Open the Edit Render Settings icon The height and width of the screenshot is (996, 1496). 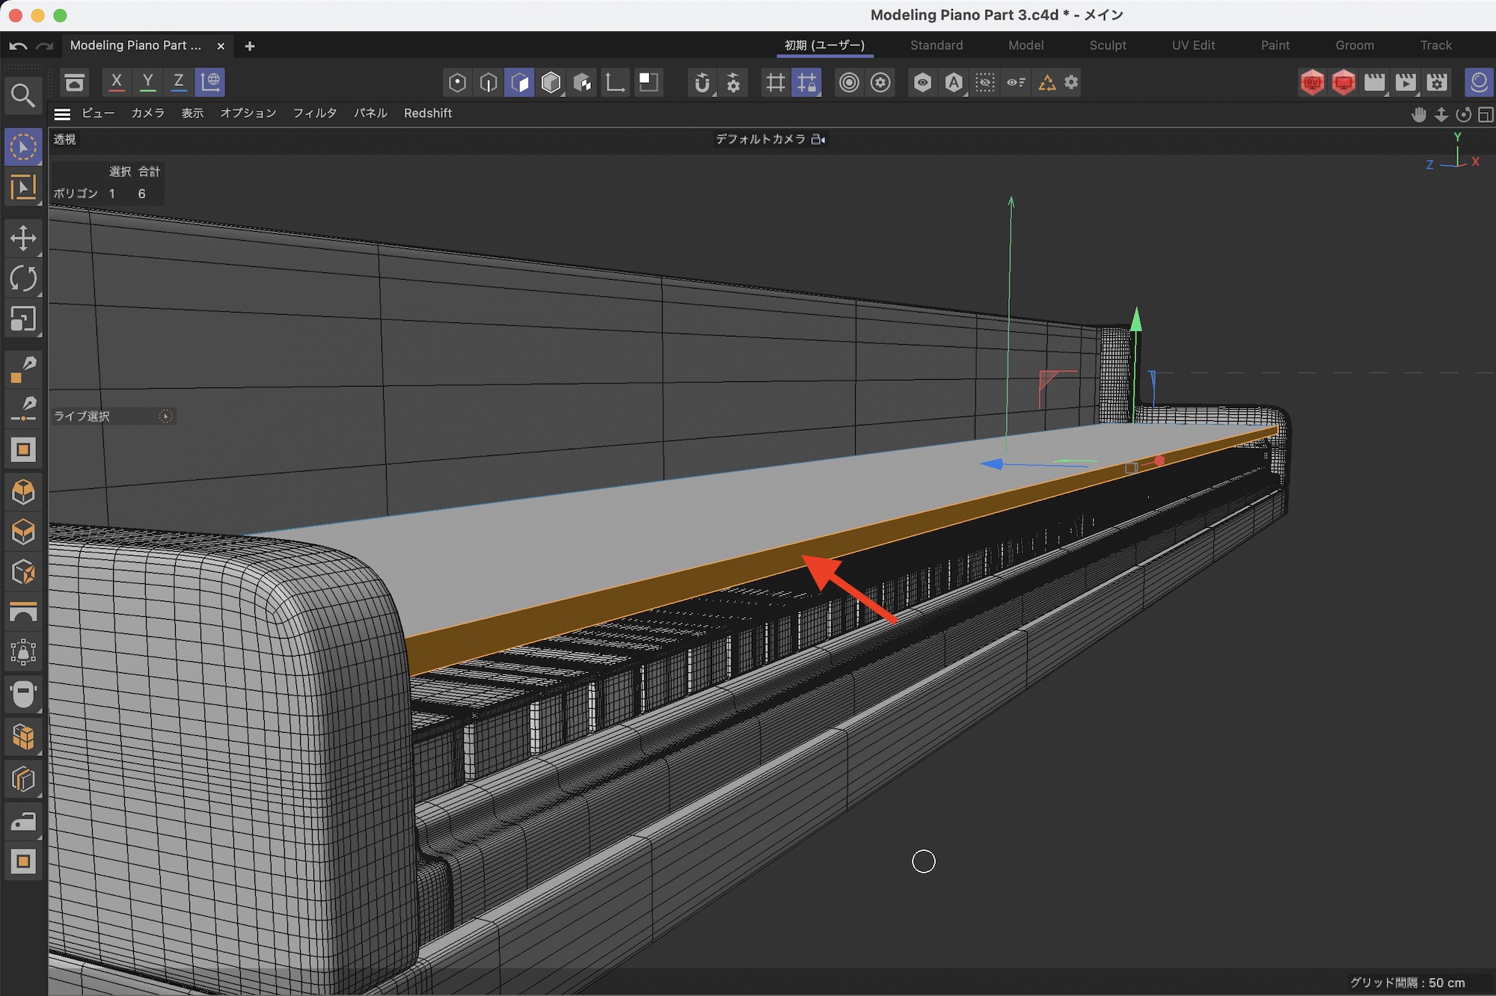pyautogui.click(x=1437, y=82)
